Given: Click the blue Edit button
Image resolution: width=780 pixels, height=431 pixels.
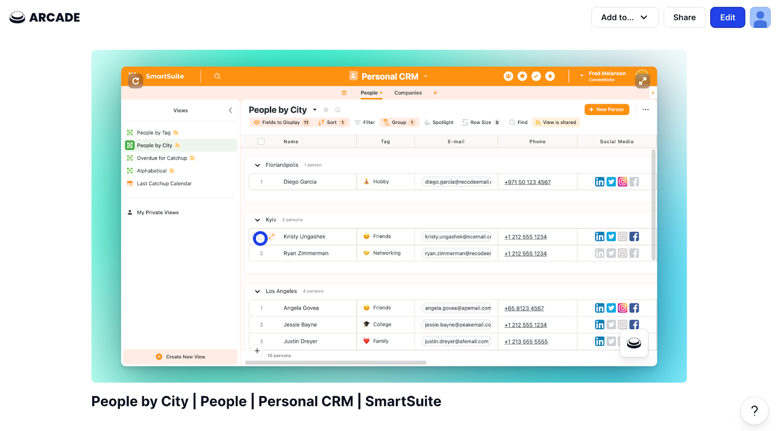Looking at the screenshot, I should (727, 18).
